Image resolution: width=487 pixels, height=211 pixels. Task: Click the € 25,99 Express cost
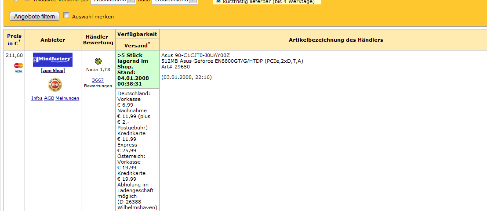pyautogui.click(x=127, y=150)
